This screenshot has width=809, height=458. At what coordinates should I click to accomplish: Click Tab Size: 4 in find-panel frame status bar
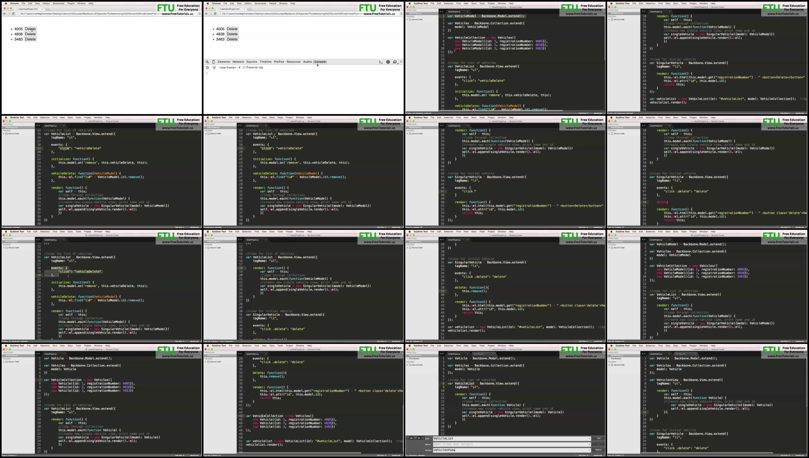click(x=583, y=455)
